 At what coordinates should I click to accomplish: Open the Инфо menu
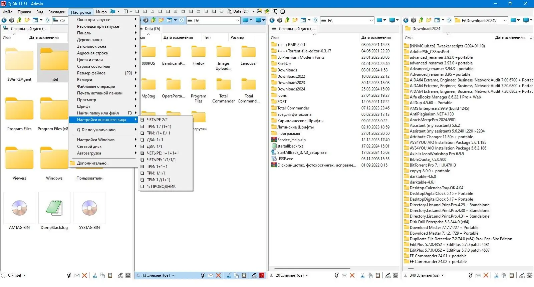pos(101,12)
